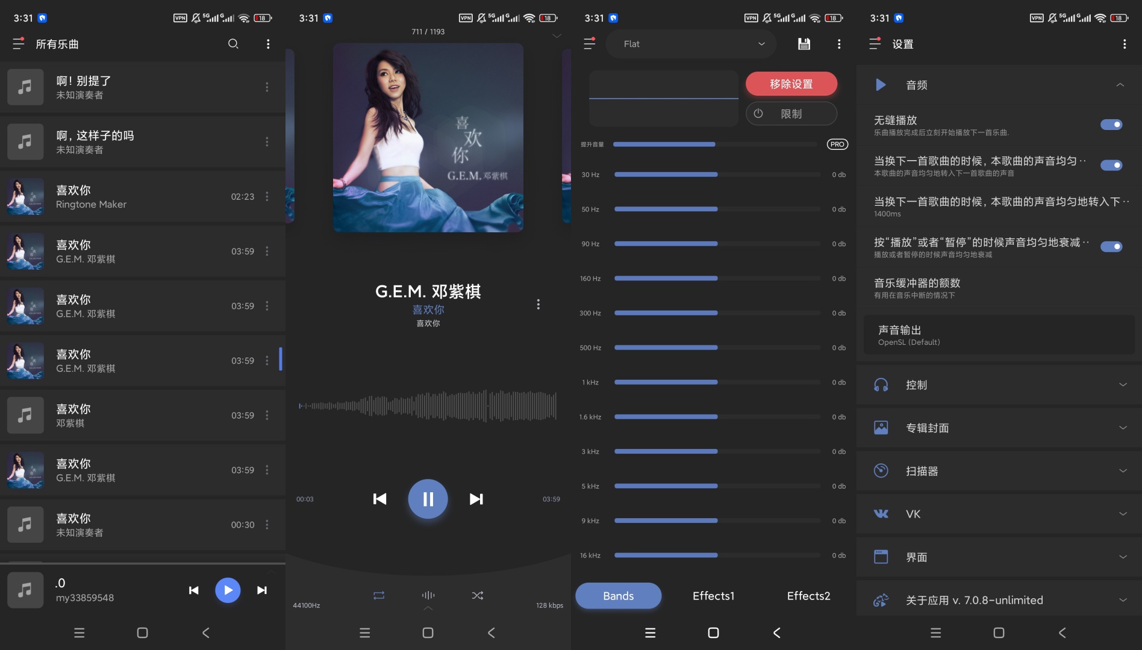This screenshot has width=1142, height=650.
Task: Open 关于应用 v. 7.0.8-unlimited entry
Action: point(999,600)
